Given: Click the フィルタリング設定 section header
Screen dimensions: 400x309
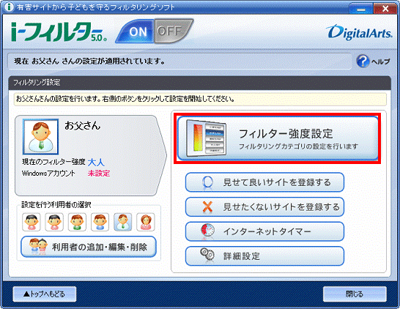Looking at the screenshot, I should 199,83.
